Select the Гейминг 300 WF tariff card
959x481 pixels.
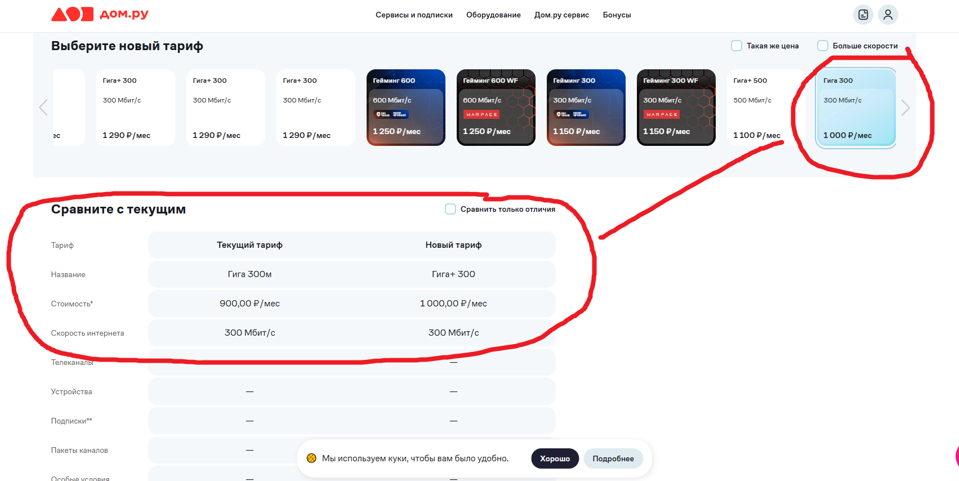[x=676, y=107]
